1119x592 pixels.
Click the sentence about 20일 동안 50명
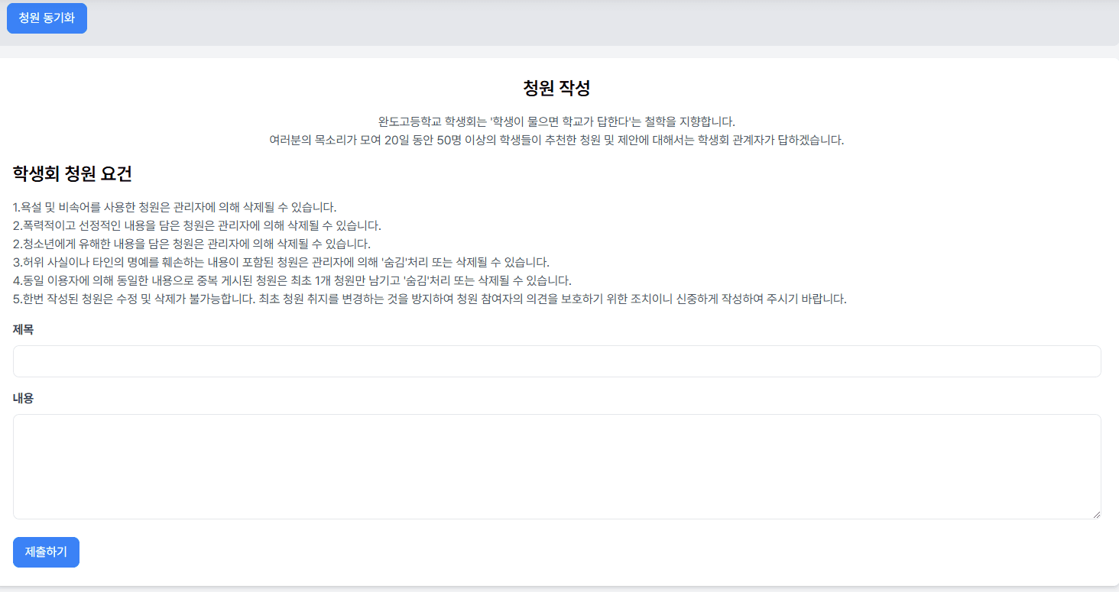coord(556,140)
